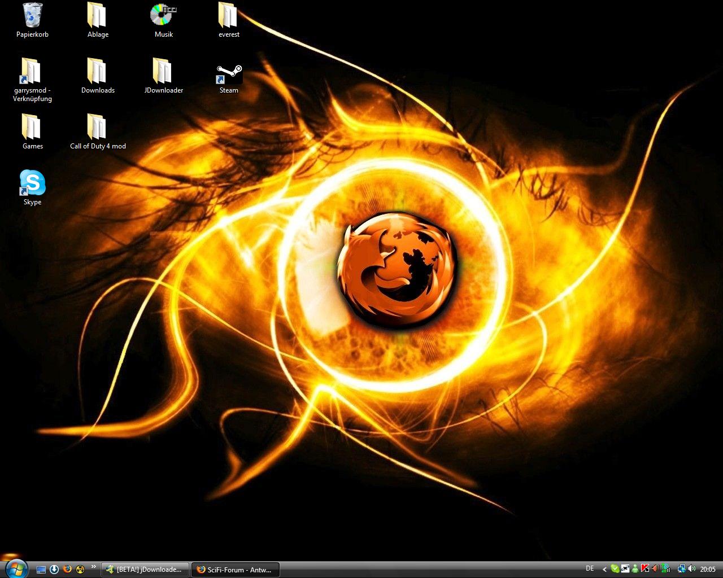The height and width of the screenshot is (578, 723).
Task: Select the Musik CD icon
Action: (x=163, y=16)
